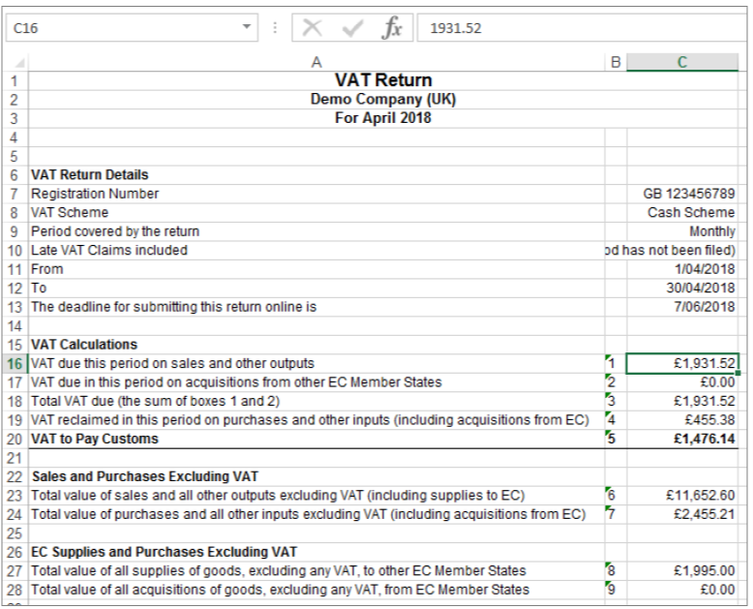Select the £11,652.60 cell
Viewport: 753px width, 609px height.
coord(682,496)
